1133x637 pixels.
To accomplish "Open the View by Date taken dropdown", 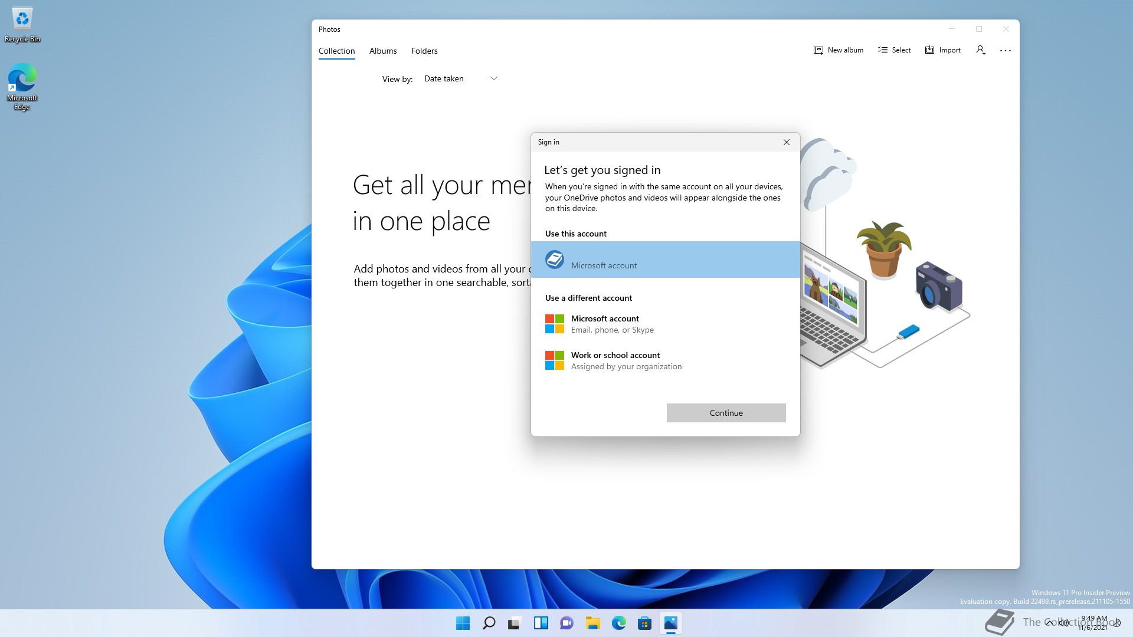I will (x=460, y=78).
